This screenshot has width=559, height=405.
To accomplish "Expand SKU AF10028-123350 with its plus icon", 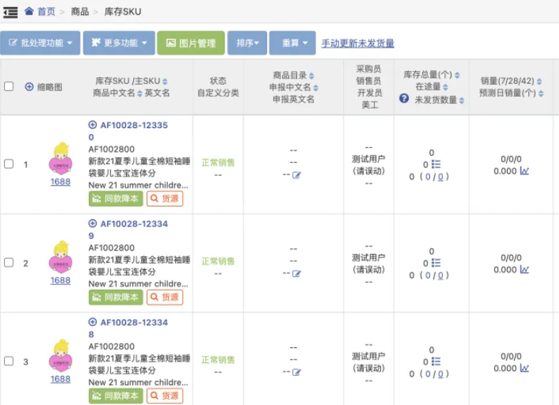I will point(93,125).
